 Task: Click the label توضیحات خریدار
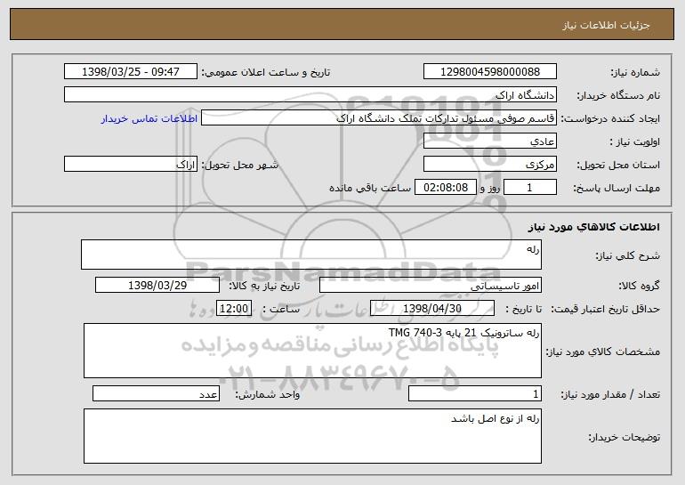(x=624, y=437)
